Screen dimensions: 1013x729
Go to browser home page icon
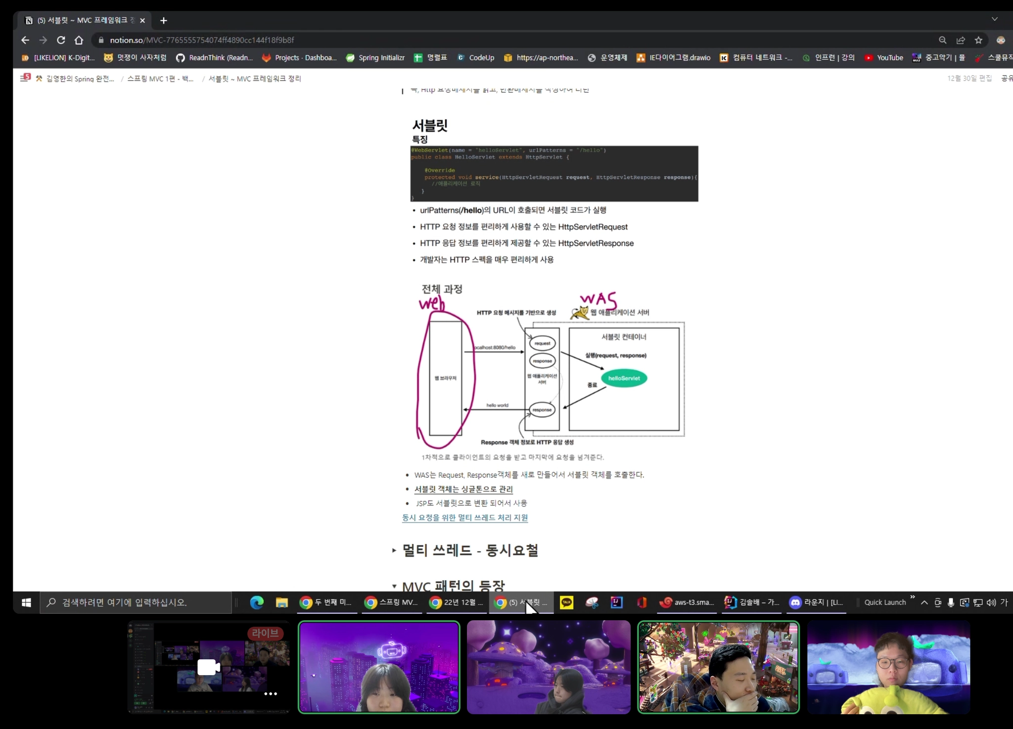tap(79, 40)
